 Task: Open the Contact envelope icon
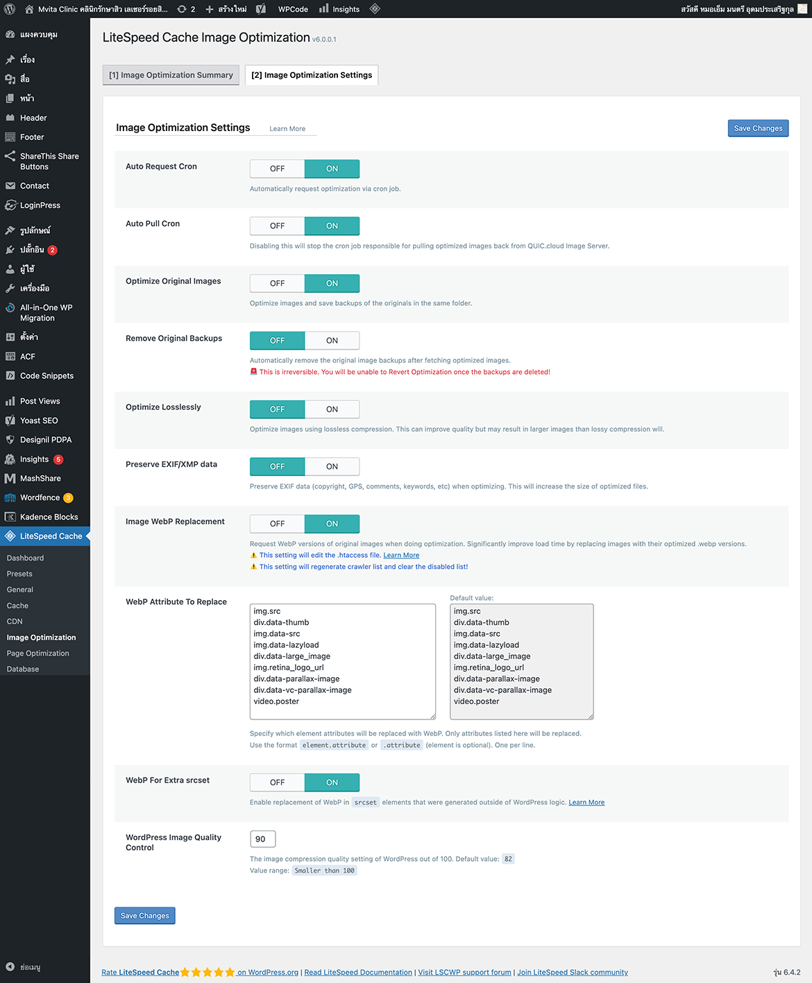click(x=10, y=186)
